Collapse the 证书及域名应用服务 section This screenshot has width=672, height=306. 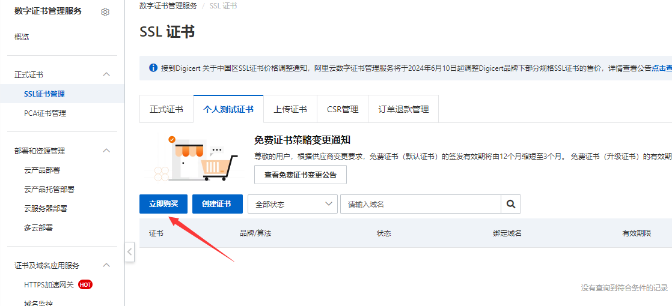[106, 265]
